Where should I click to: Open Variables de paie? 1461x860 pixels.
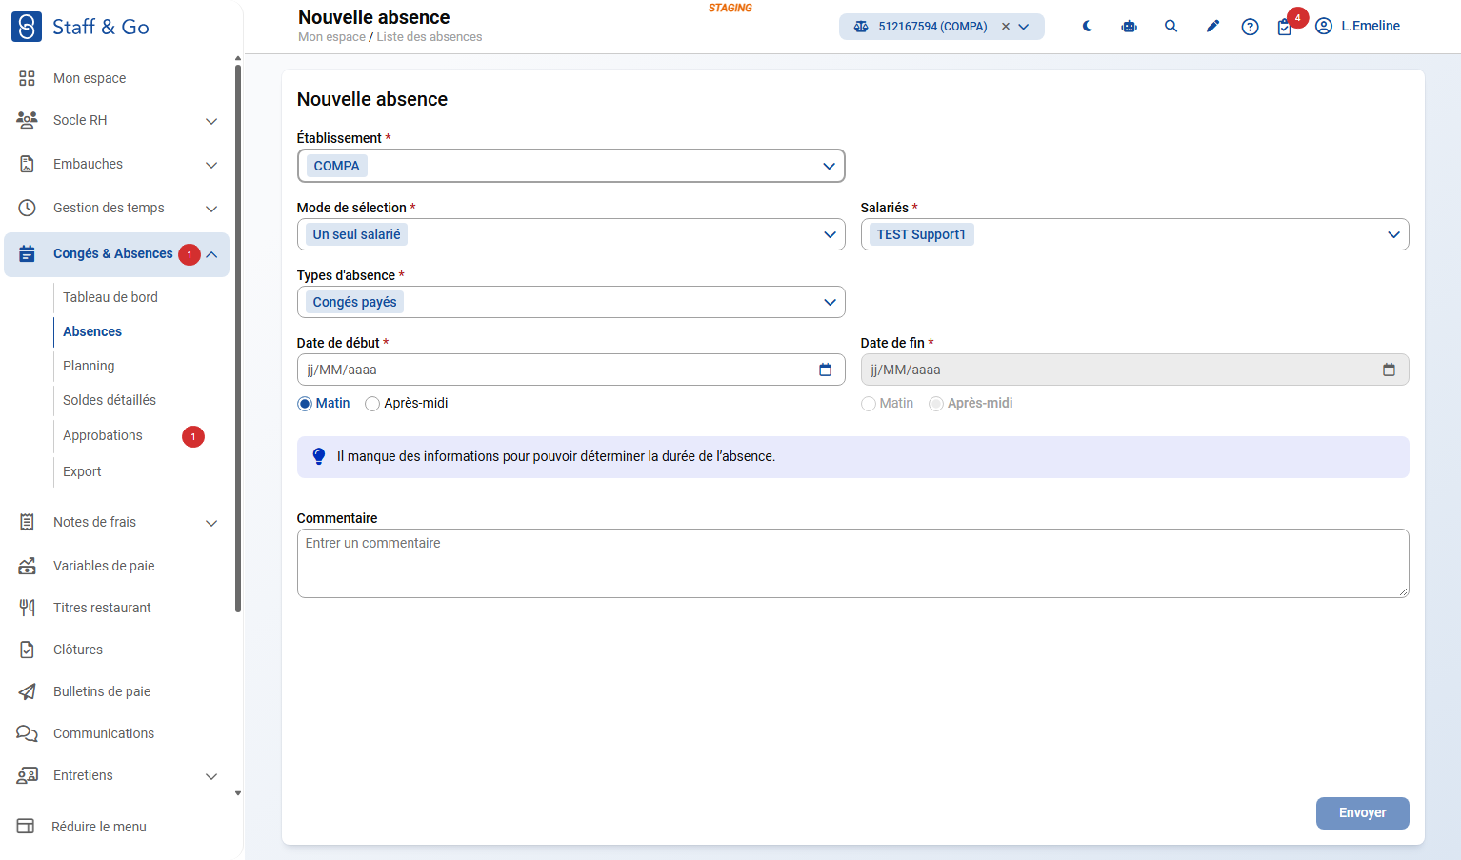[104, 566]
